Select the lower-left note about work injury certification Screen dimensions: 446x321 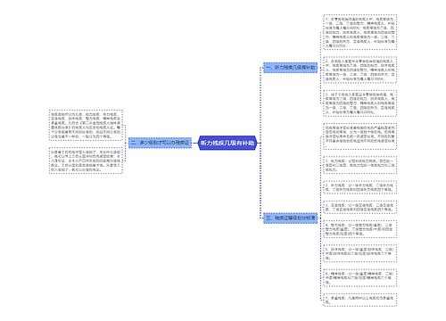pyautogui.click(x=86, y=160)
